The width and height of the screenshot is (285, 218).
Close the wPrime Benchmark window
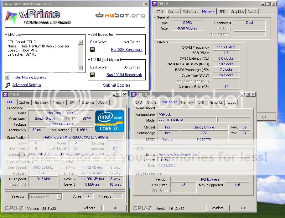point(146,4)
